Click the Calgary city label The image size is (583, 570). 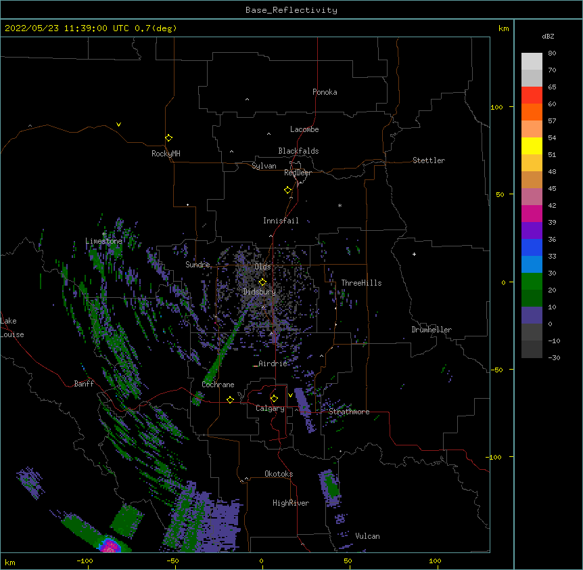[x=271, y=408]
